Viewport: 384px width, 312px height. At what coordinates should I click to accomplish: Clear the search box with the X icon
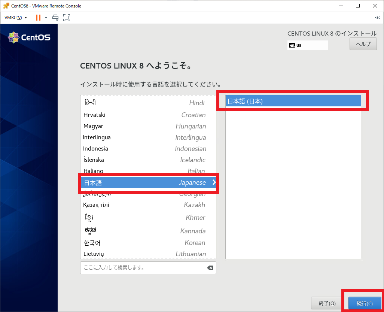[210, 267]
